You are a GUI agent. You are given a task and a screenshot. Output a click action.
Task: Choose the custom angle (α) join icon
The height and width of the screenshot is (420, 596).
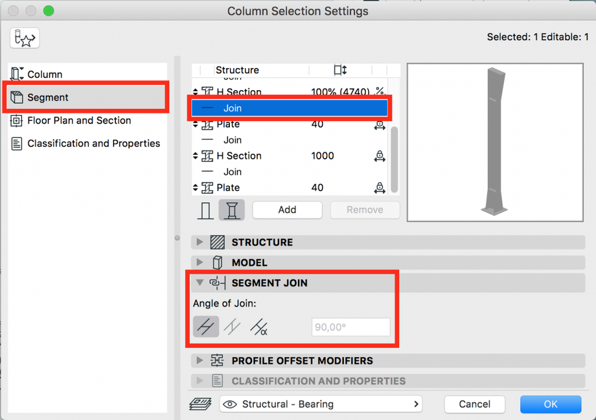click(259, 327)
